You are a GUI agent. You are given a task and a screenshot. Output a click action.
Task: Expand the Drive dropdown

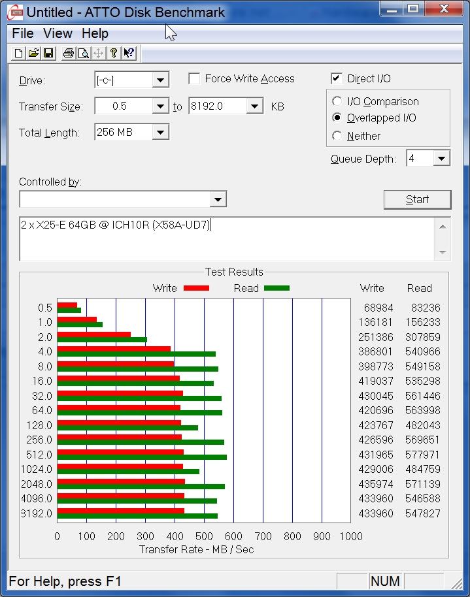click(160, 80)
